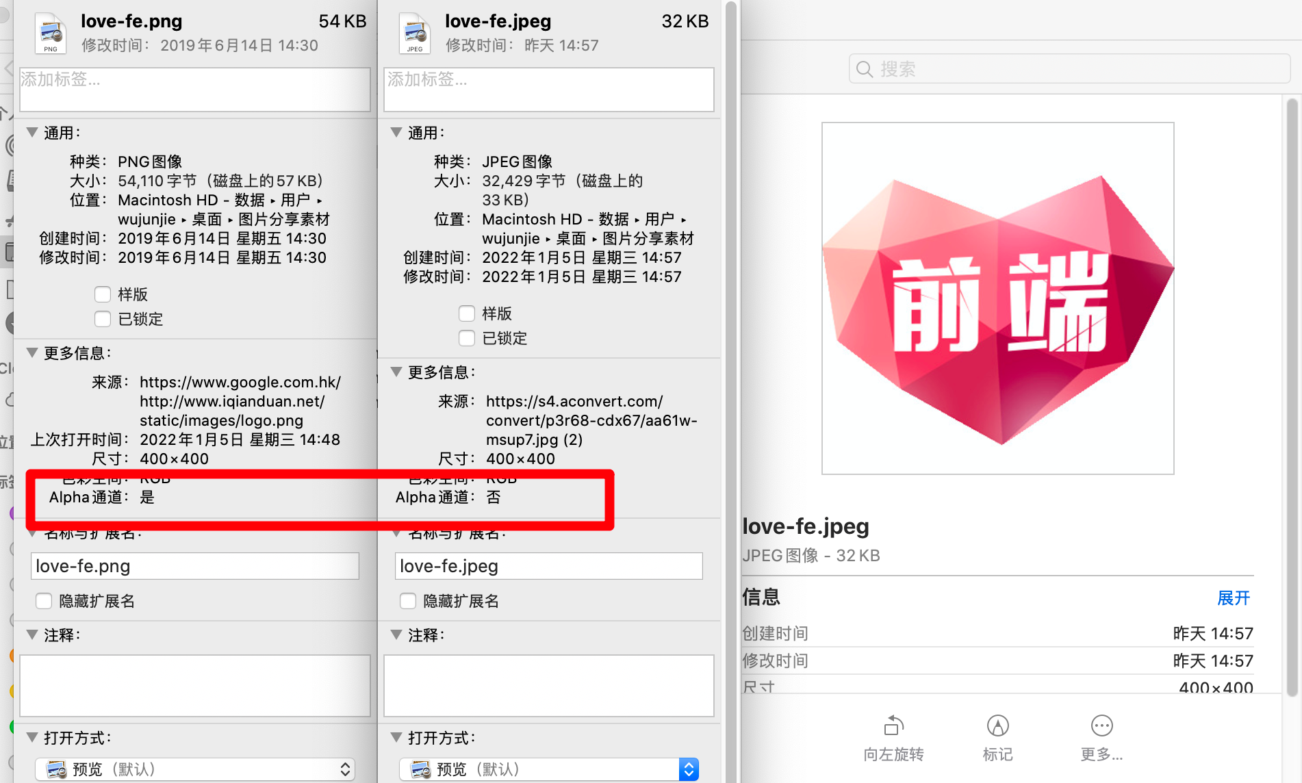
Task: Click JPEG图像 - 32 KB subtitle text
Action: click(x=811, y=555)
